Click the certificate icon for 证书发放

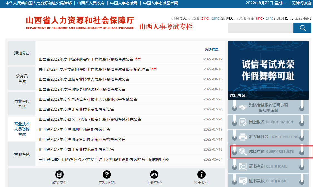pos(243,181)
